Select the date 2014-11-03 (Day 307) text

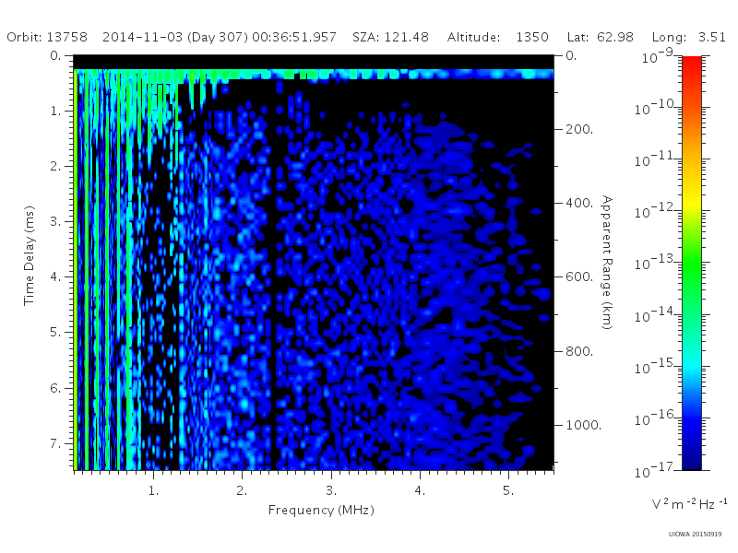tap(175, 37)
